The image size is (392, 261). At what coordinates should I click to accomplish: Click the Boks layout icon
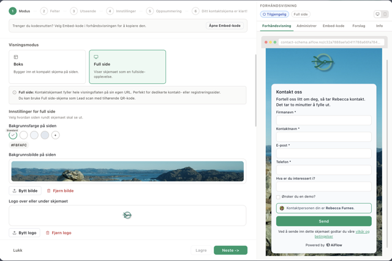[16, 57]
